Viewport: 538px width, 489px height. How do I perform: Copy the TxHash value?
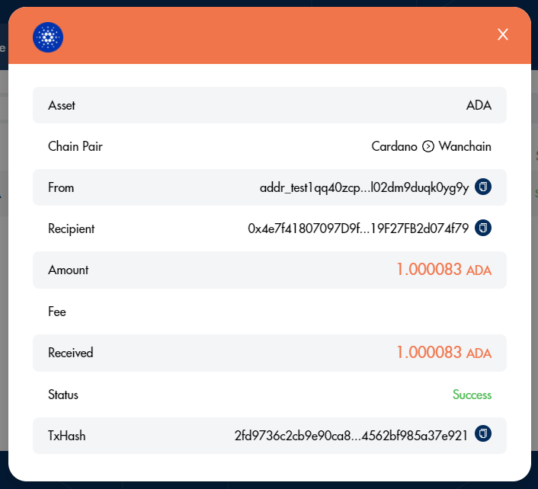483,434
